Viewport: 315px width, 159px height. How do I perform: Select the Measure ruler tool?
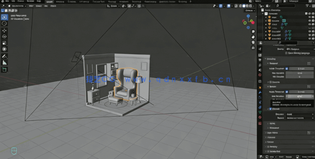[x=4, y=63]
